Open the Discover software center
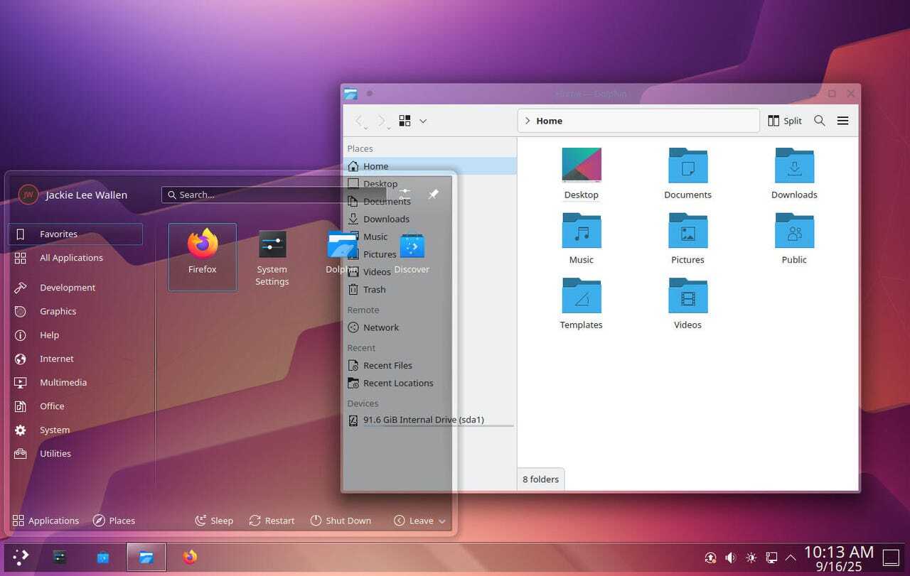This screenshot has height=576, width=910. [x=411, y=249]
